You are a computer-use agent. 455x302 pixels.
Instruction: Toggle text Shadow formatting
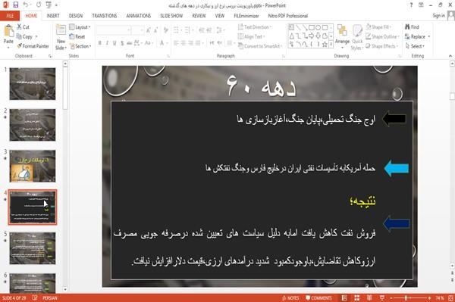(x=122, y=43)
